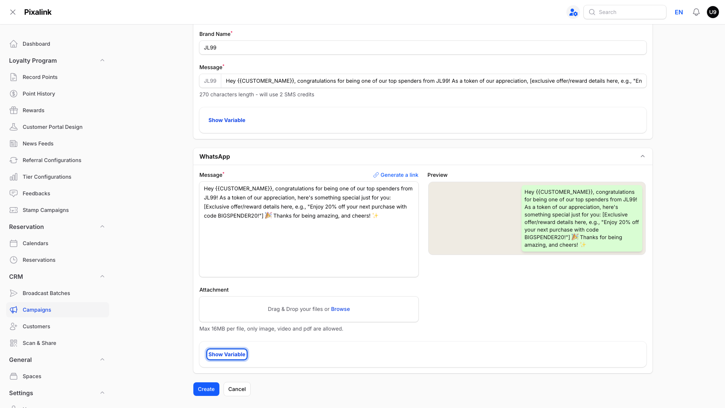Click the Customer Portal Design flask icon
This screenshot has width=725, height=408.
coord(14,127)
